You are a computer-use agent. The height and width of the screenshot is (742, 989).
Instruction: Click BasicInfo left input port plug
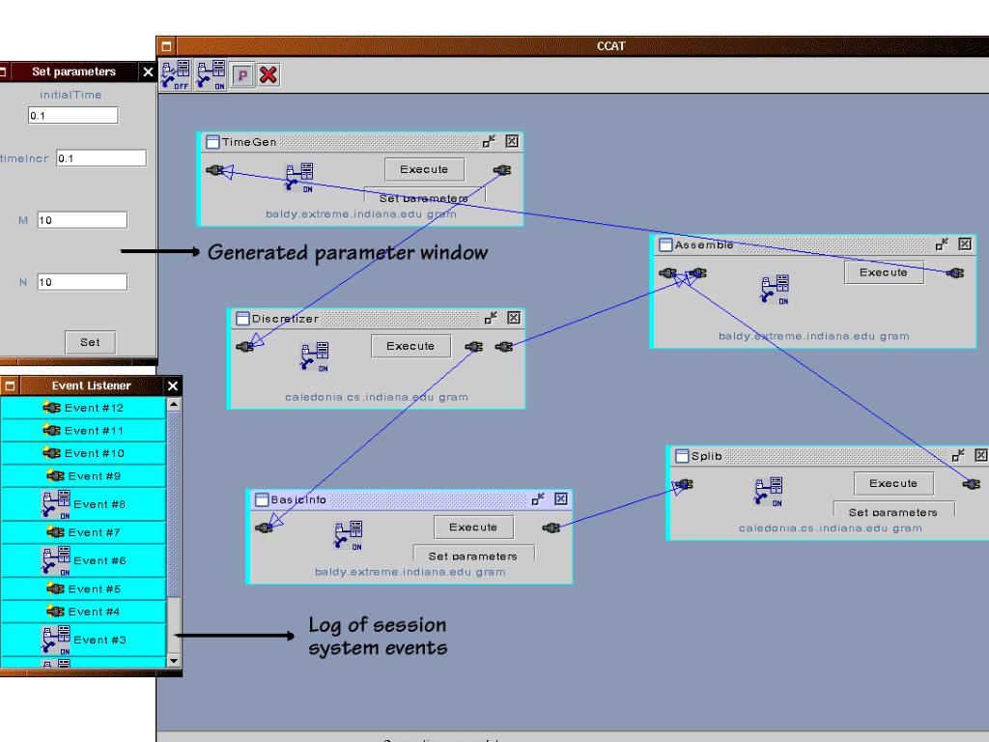point(264,528)
